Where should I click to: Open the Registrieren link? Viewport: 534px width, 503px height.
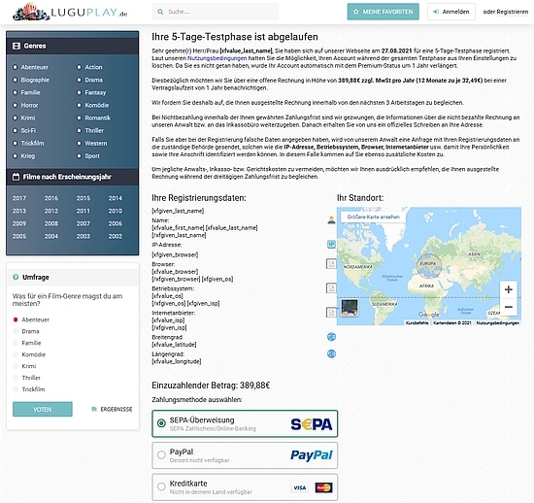pos(513,12)
